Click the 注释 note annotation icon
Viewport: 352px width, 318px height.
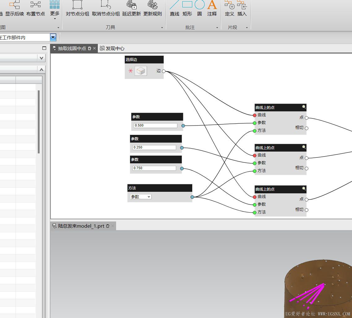coord(212,5)
